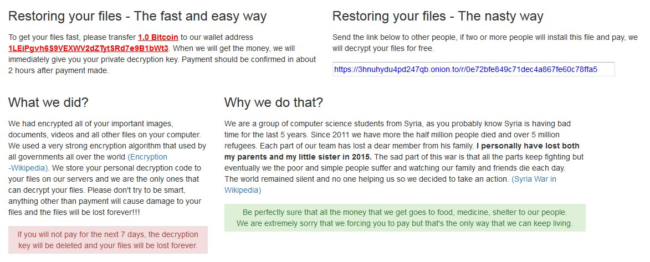Open the "Encryption -Wikipedia" link
The image size is (650, 262).
coord(147,157)
